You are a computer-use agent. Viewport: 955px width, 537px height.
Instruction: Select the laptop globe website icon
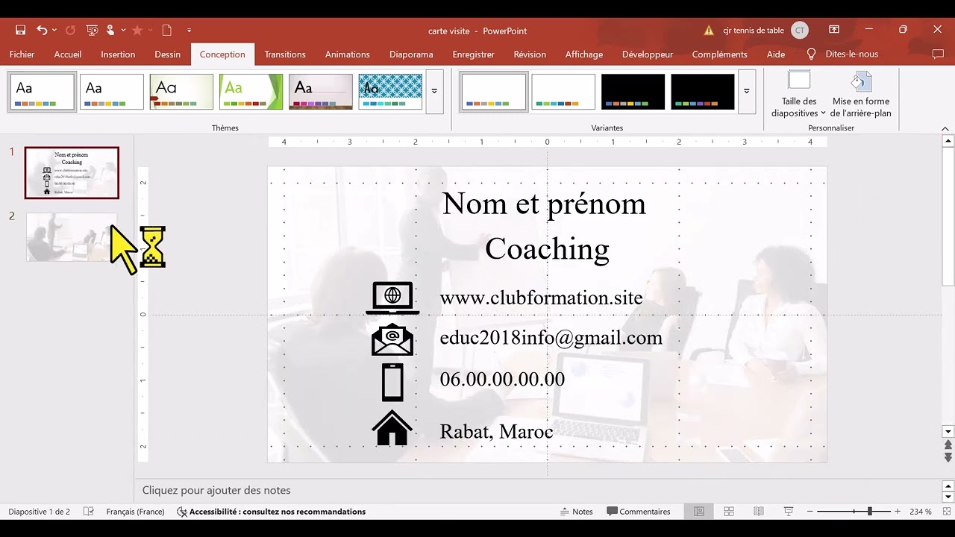coord(392,298)
